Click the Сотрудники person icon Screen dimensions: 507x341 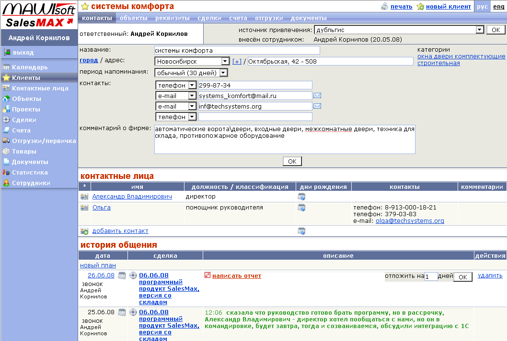tap(6, 183)
